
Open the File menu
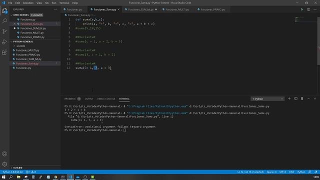pos(10,3)
